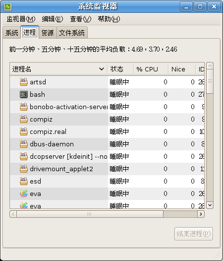Click the drivemount_applet2 icon
Viewport: 223px width, 261px height.
click(x=24, y=169)
